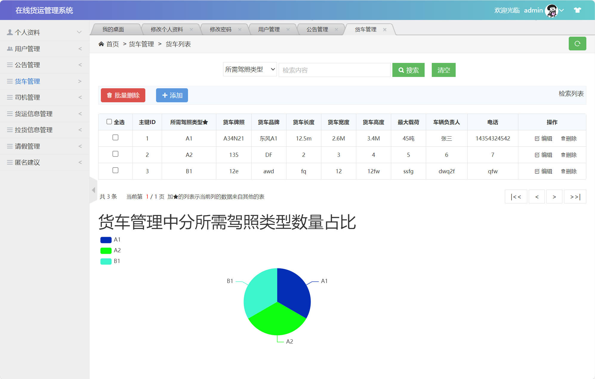Viewport: 595px width, 379px height.
Task: Open the admin account dropdown arrow
Action: tap(561, 10)
